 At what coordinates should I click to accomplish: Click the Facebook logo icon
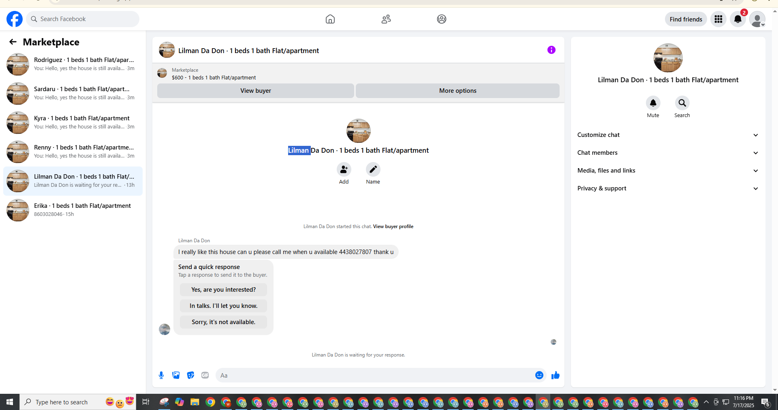coord(15,19)
